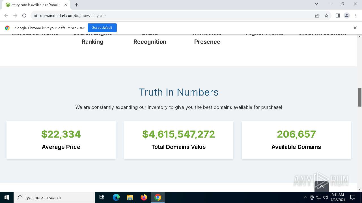
Task: Open Chrome three-dot menu
Action: 356,16
